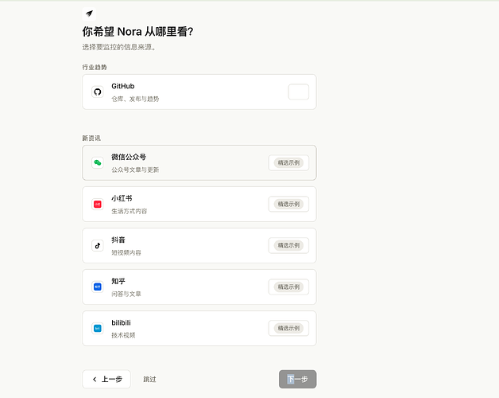Select the 抖音 title
Image resolution: width=499 pixels, height=398 pixels.
(118, 240)
